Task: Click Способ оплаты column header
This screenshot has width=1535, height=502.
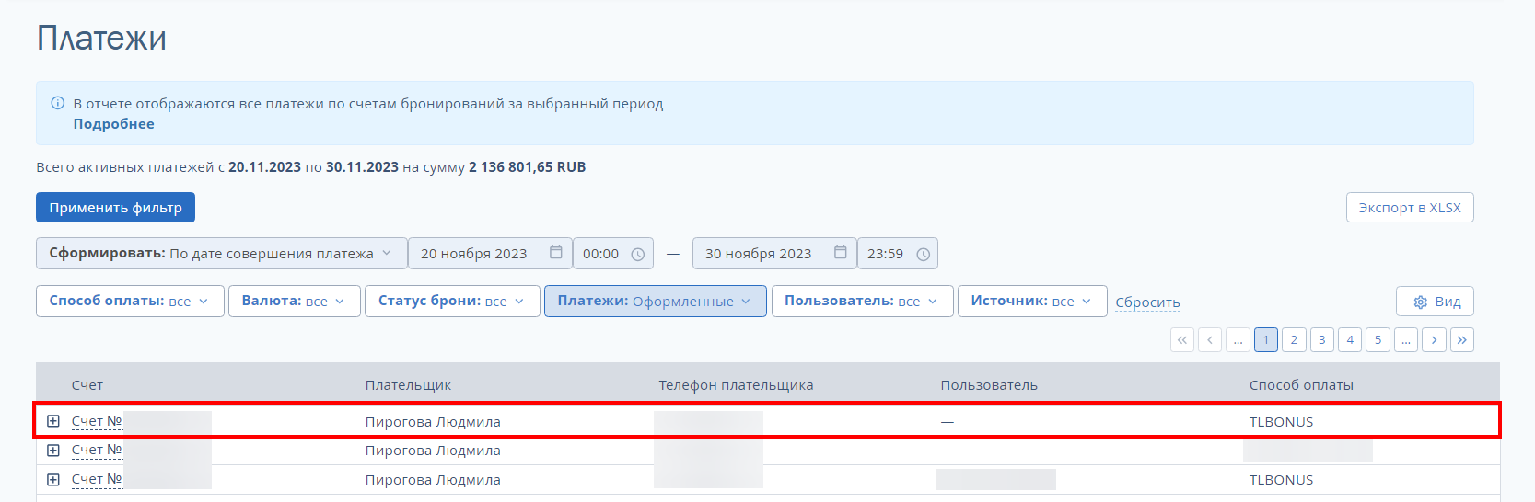Action: [1301, 385]
